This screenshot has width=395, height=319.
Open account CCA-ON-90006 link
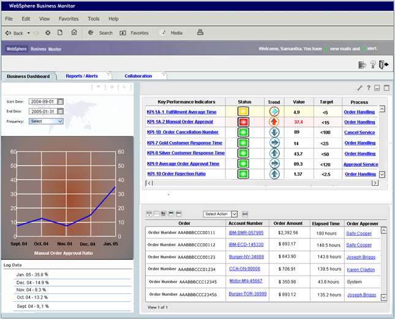click(244, 269)
